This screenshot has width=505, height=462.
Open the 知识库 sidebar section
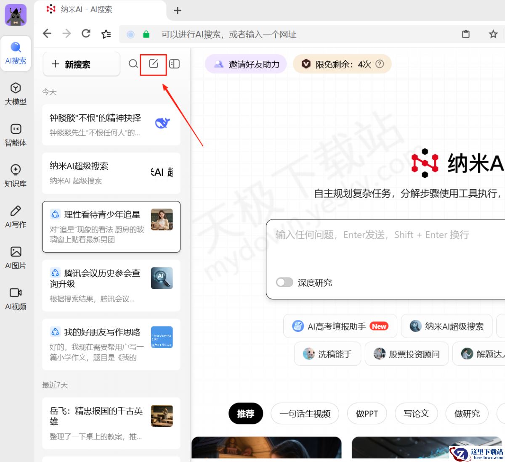(16, 176)
